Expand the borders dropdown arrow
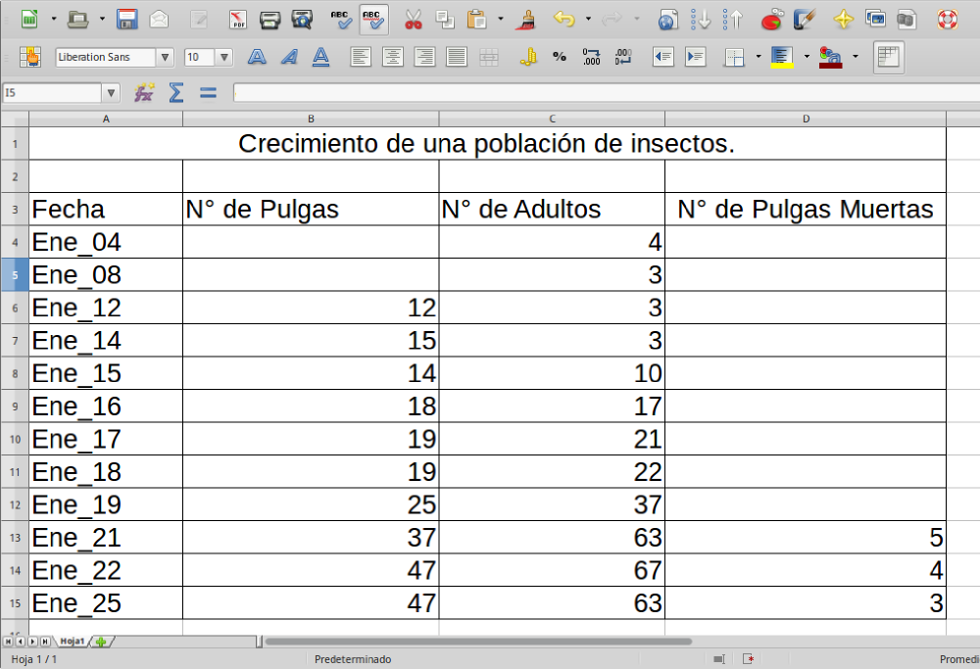 click(x=759, y=57)
